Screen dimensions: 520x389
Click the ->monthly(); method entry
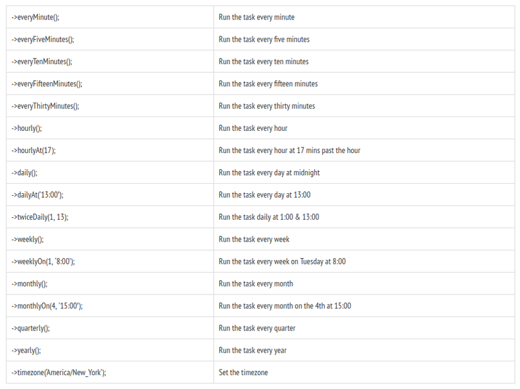pyautogui.click(x=30, y=284)
